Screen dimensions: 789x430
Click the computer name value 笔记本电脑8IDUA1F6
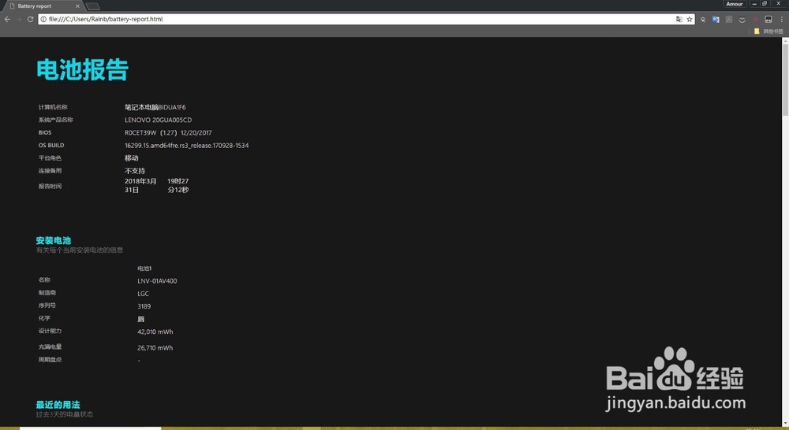155,107
